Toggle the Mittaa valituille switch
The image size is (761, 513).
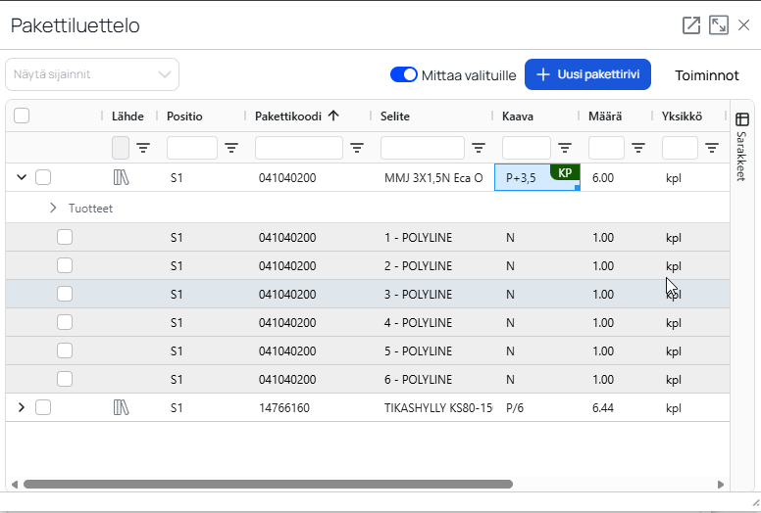click(404, 74)
